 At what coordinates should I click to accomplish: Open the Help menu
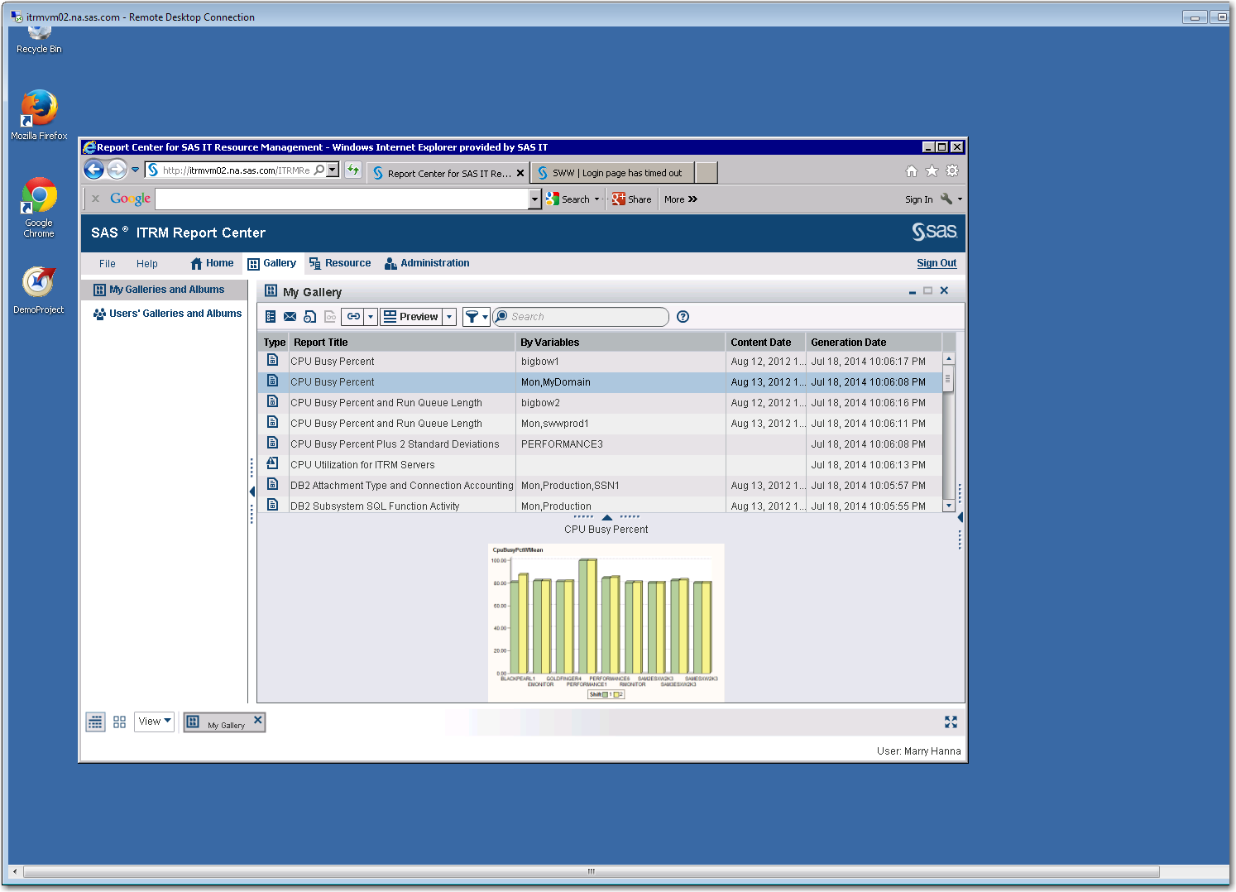pyautogui.click(x=147, y=263)
